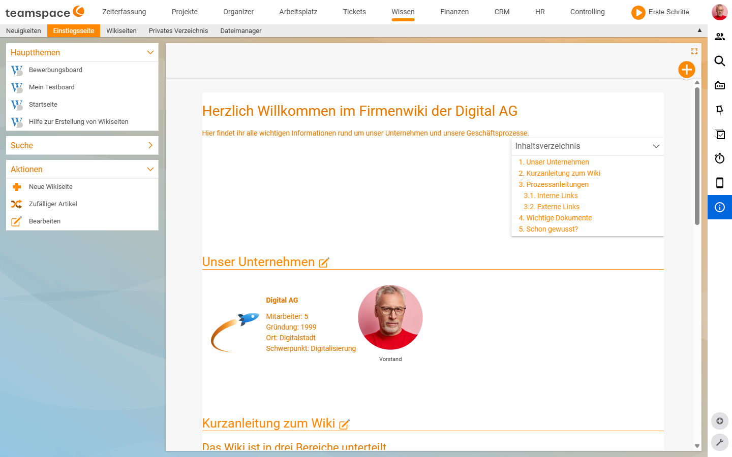Open the Finanzen menu
The width and height of the screenshot is (732, 457).
pyautogui.click(x=454, y=12)
